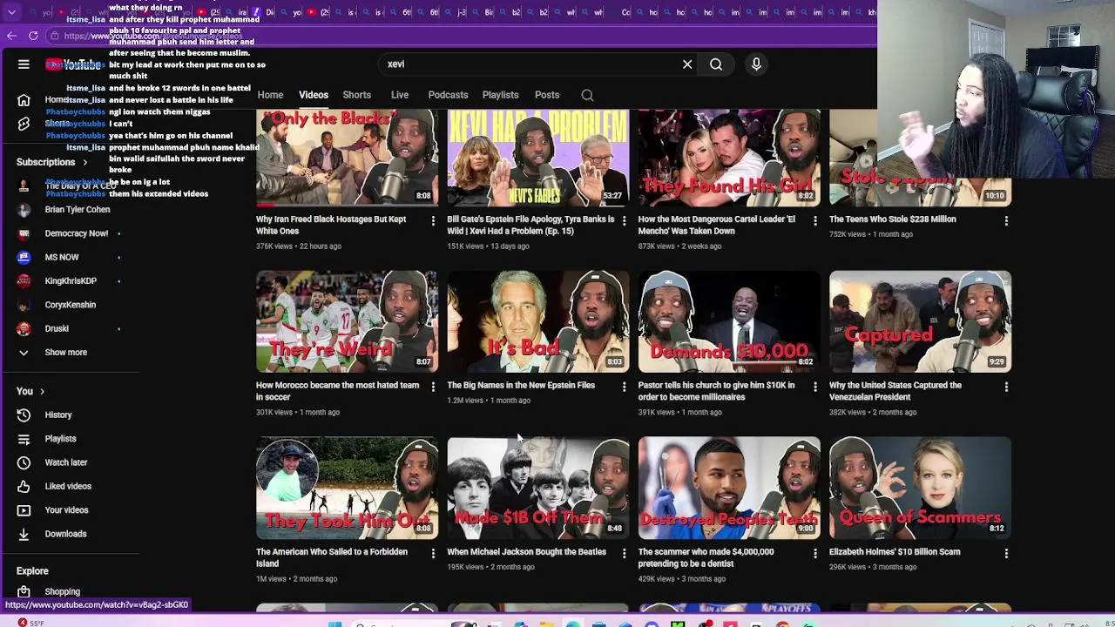The image size is (1115, 627).
Task: Click the taskbar weather widget showing 55°F
Action: tap(33, 623)
